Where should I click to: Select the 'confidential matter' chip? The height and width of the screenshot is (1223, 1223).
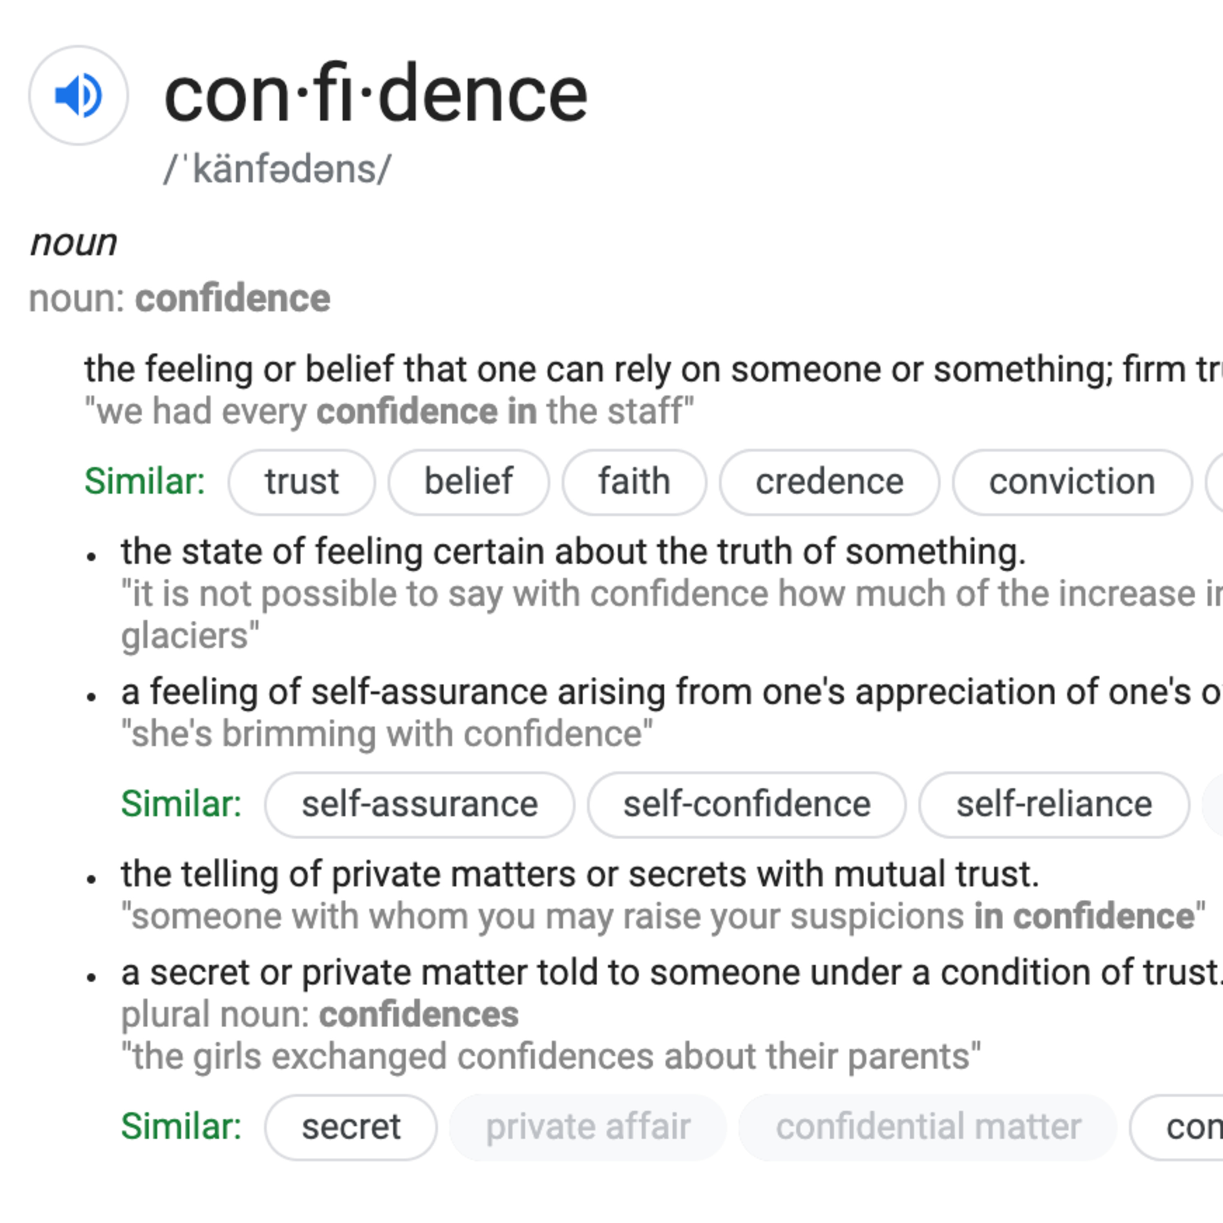pyautogui.click(x=928, y=1127)
